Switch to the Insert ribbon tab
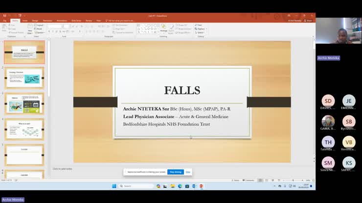This screenshot has width=362, height=203. [24, 20]
